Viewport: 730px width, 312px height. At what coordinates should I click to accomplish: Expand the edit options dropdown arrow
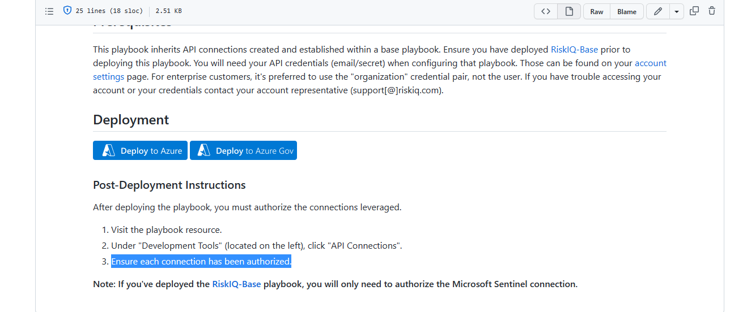pos(677,11)
